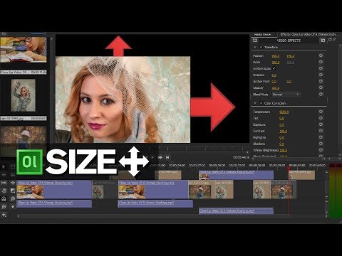Collapse the Transform effect section
The width and height of the screenshot is (342, 256).
(255, 47)
